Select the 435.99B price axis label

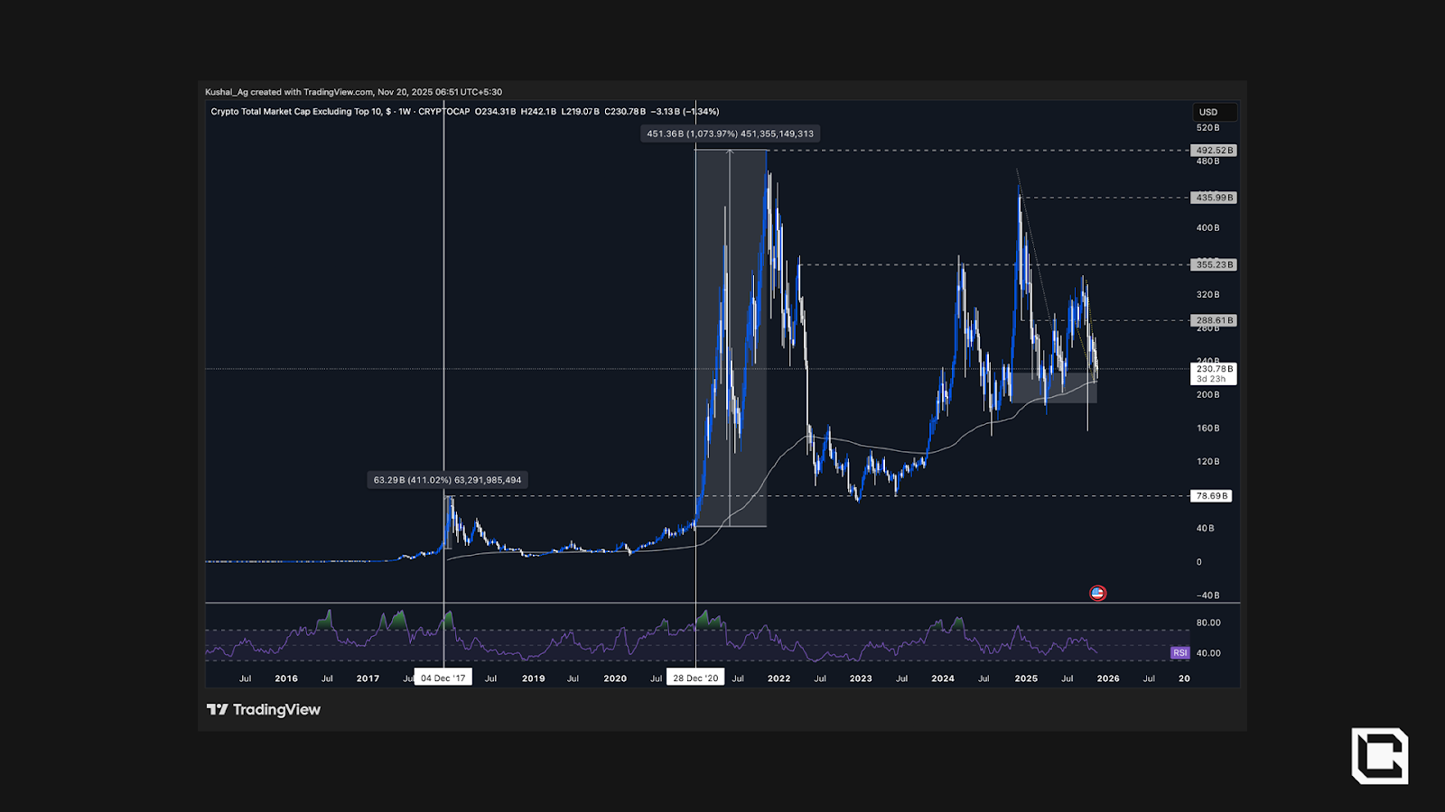click(1214, 198)
